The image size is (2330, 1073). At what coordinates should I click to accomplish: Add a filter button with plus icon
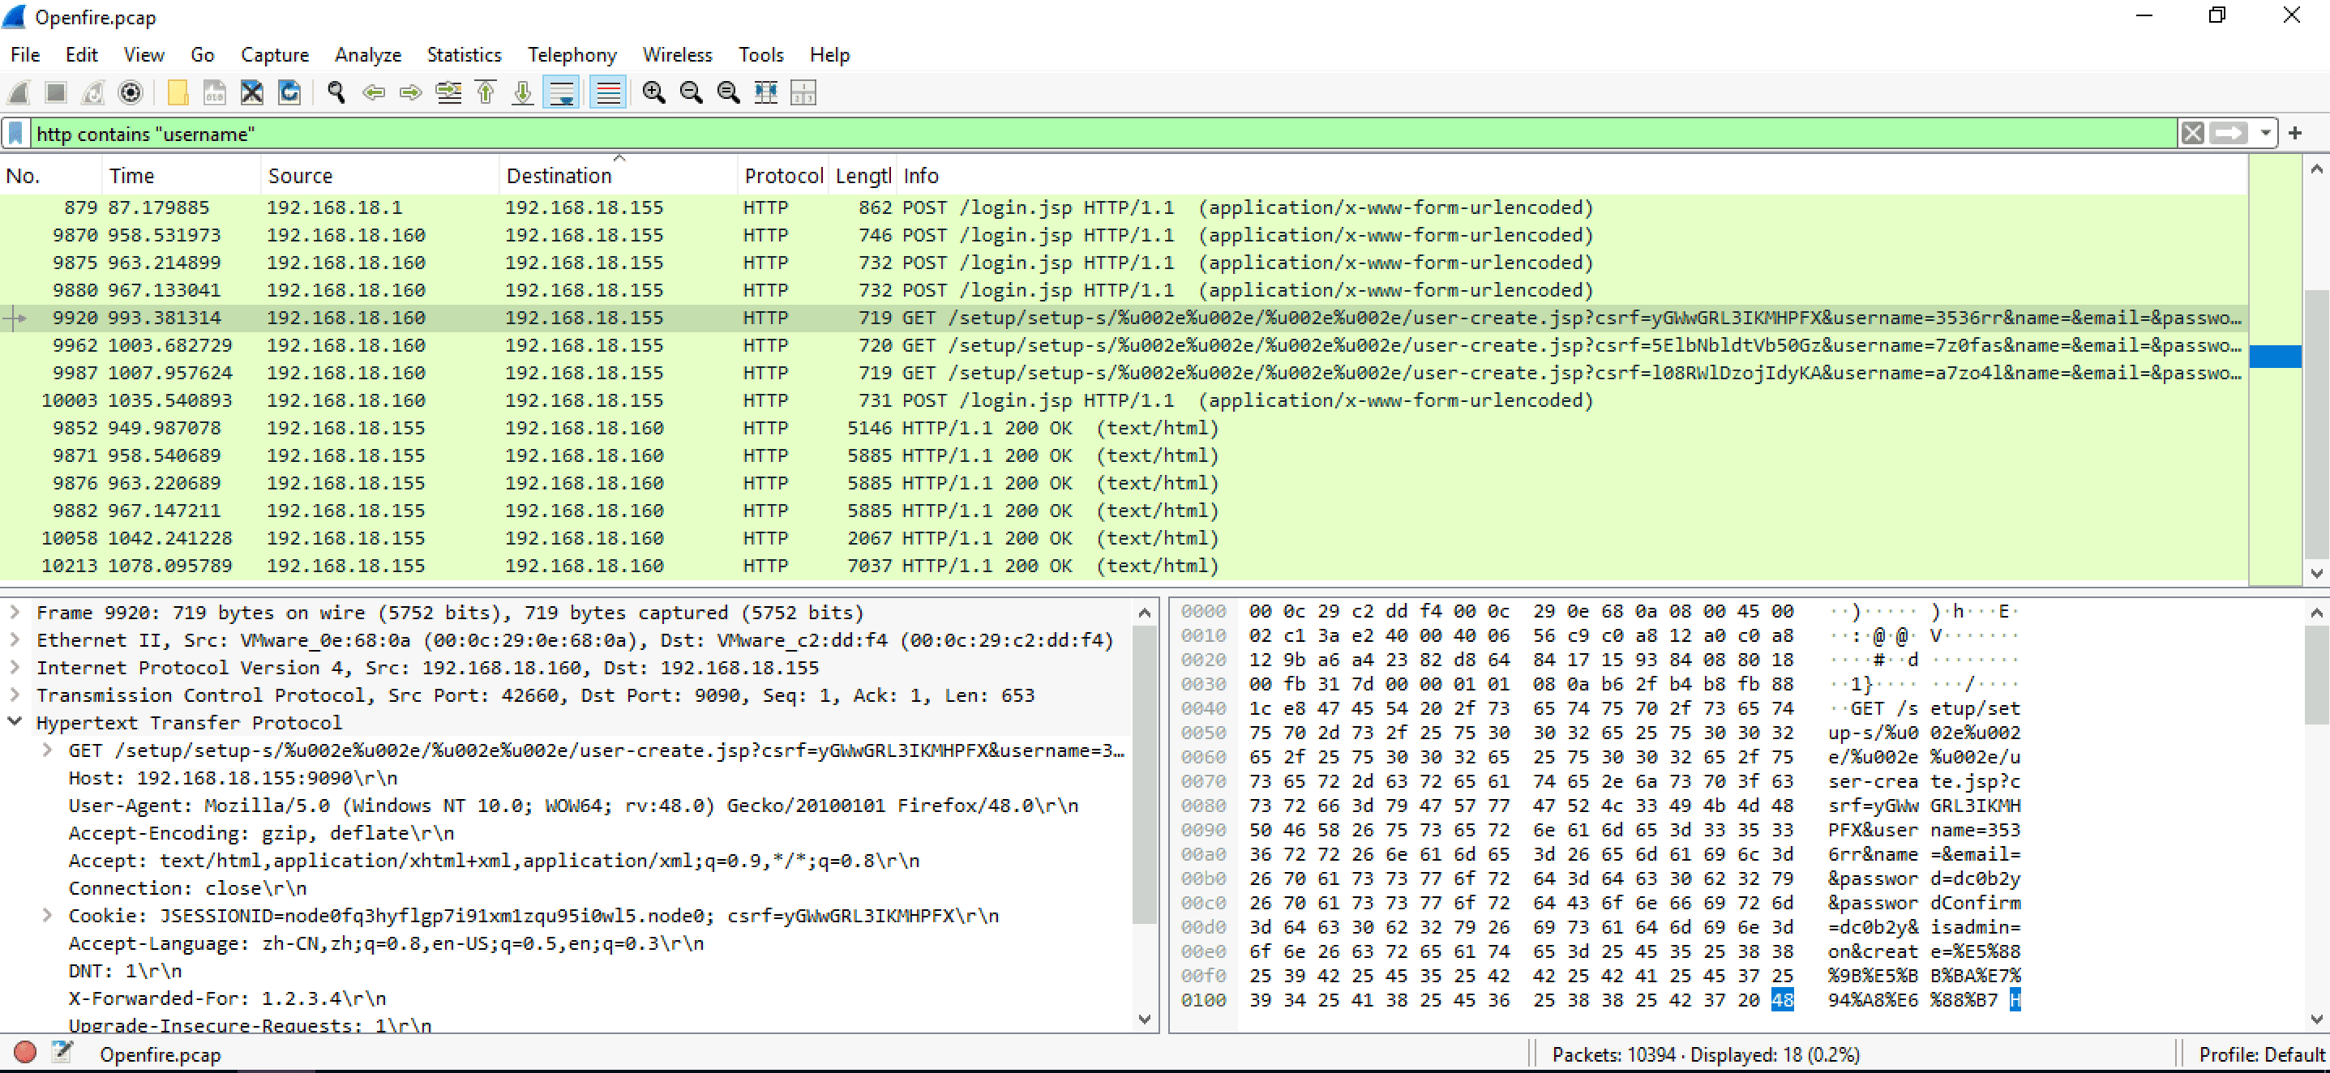click(2296, 134)
